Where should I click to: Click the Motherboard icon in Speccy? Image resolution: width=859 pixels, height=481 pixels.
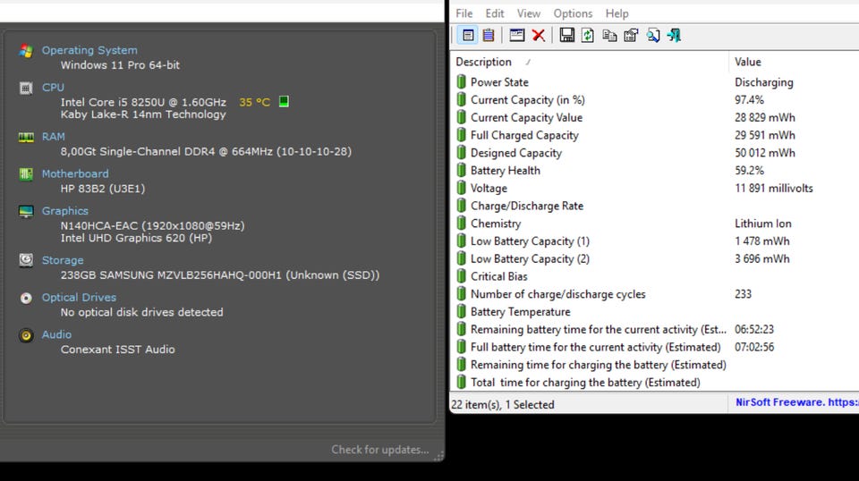[x=26, y=174]
